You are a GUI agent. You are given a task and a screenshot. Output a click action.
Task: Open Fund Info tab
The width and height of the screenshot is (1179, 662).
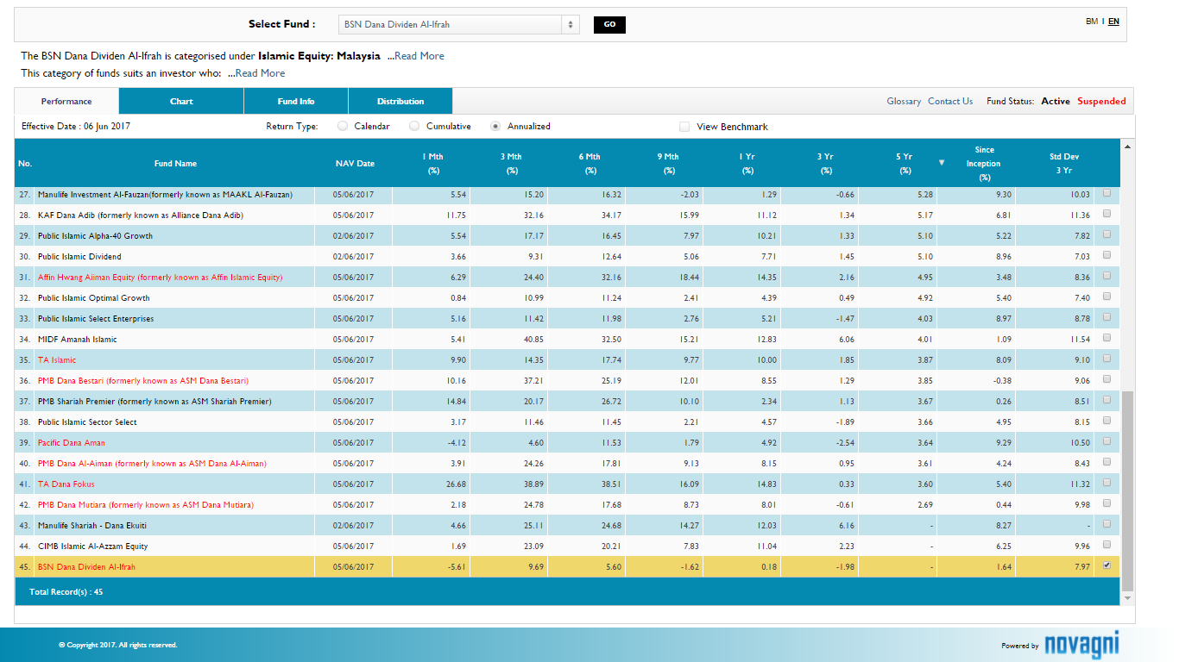pyautogui.click(x=295, y=101)
